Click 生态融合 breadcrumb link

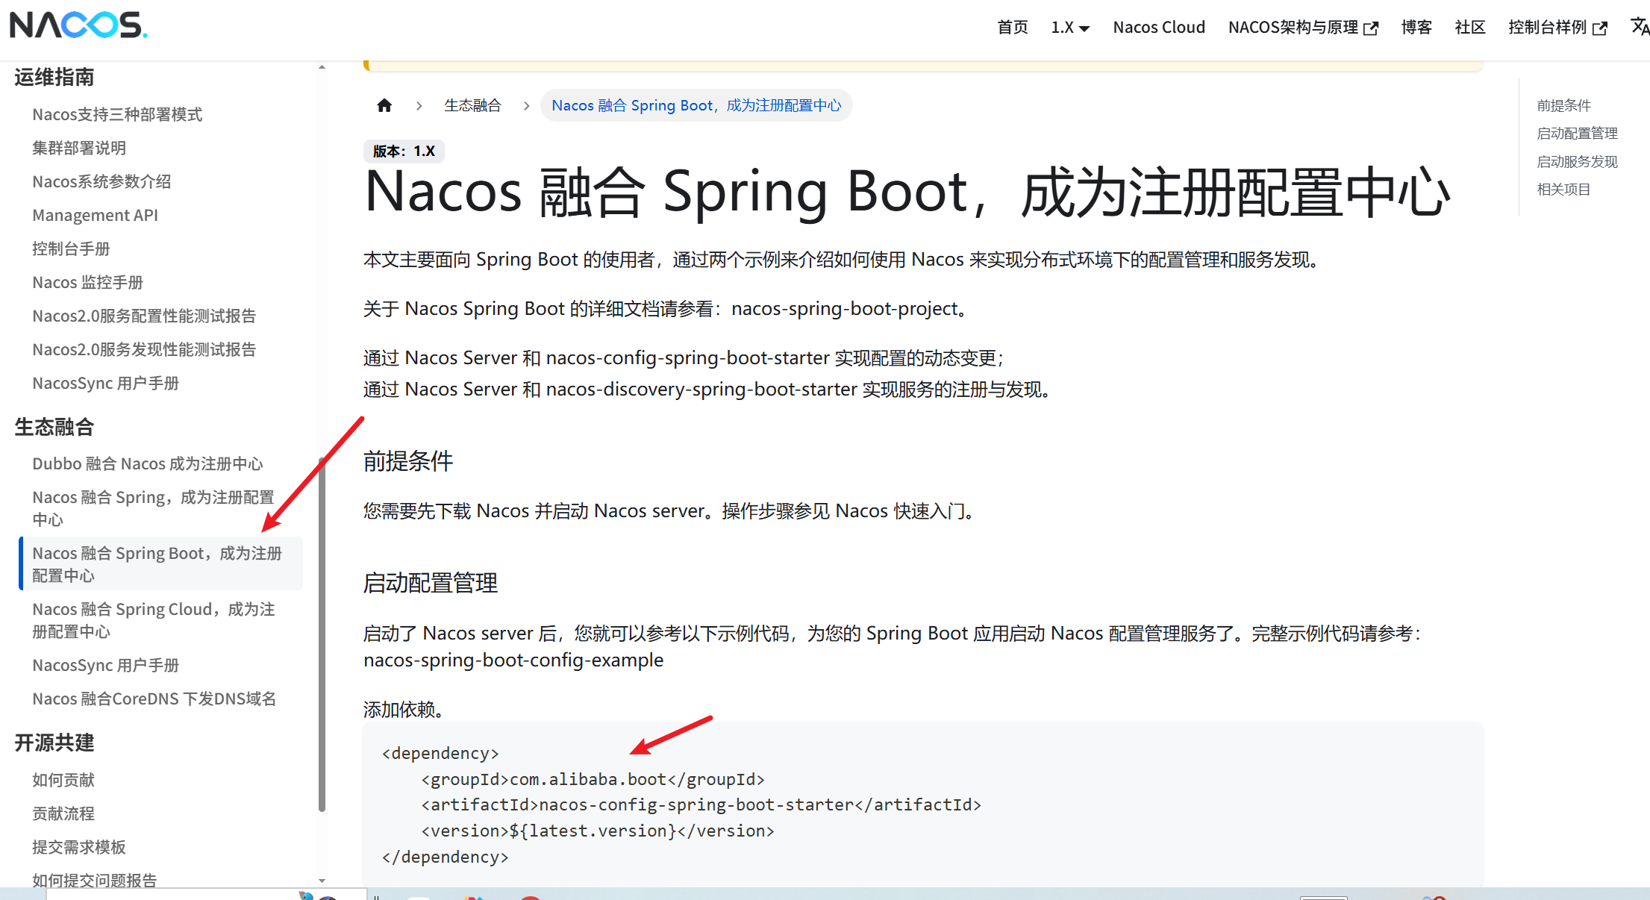pyautogui.click(x=472, y=105)
